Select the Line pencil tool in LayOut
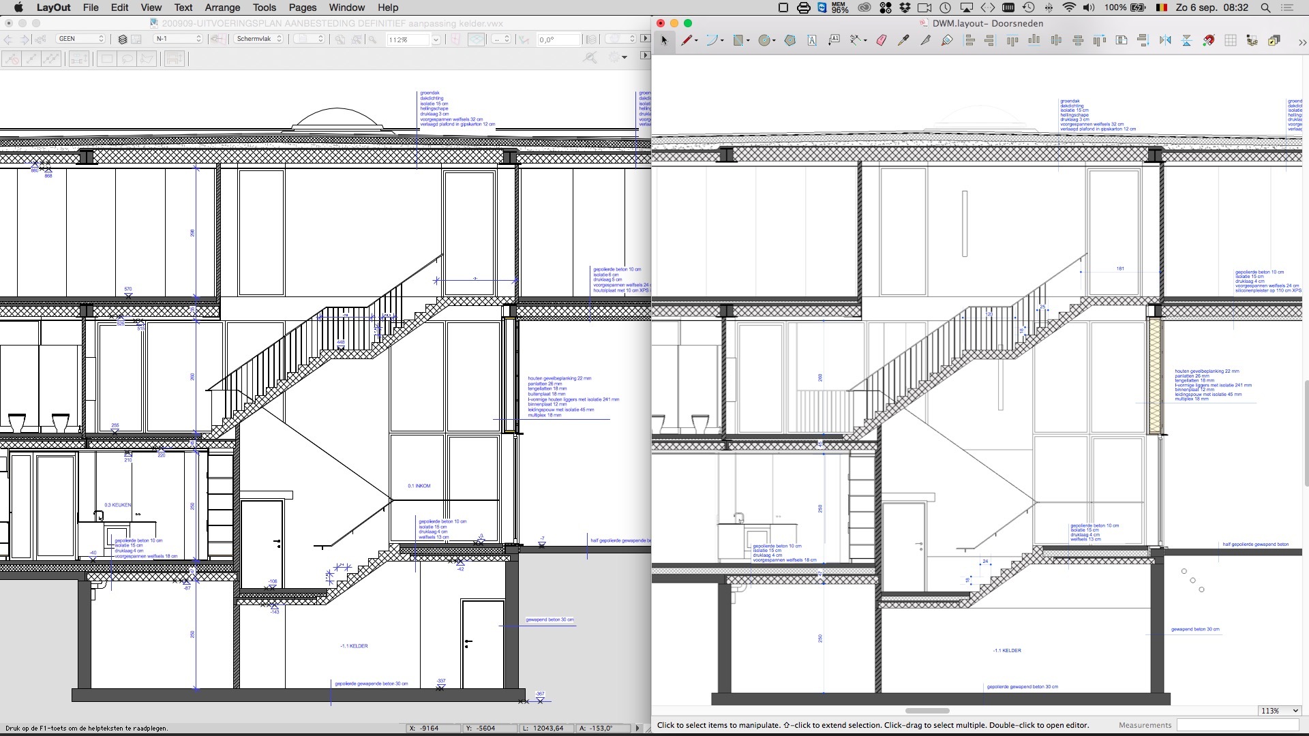 [x=687, y=40]
